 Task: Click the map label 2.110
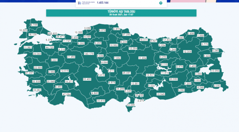(x=164, y=65)
